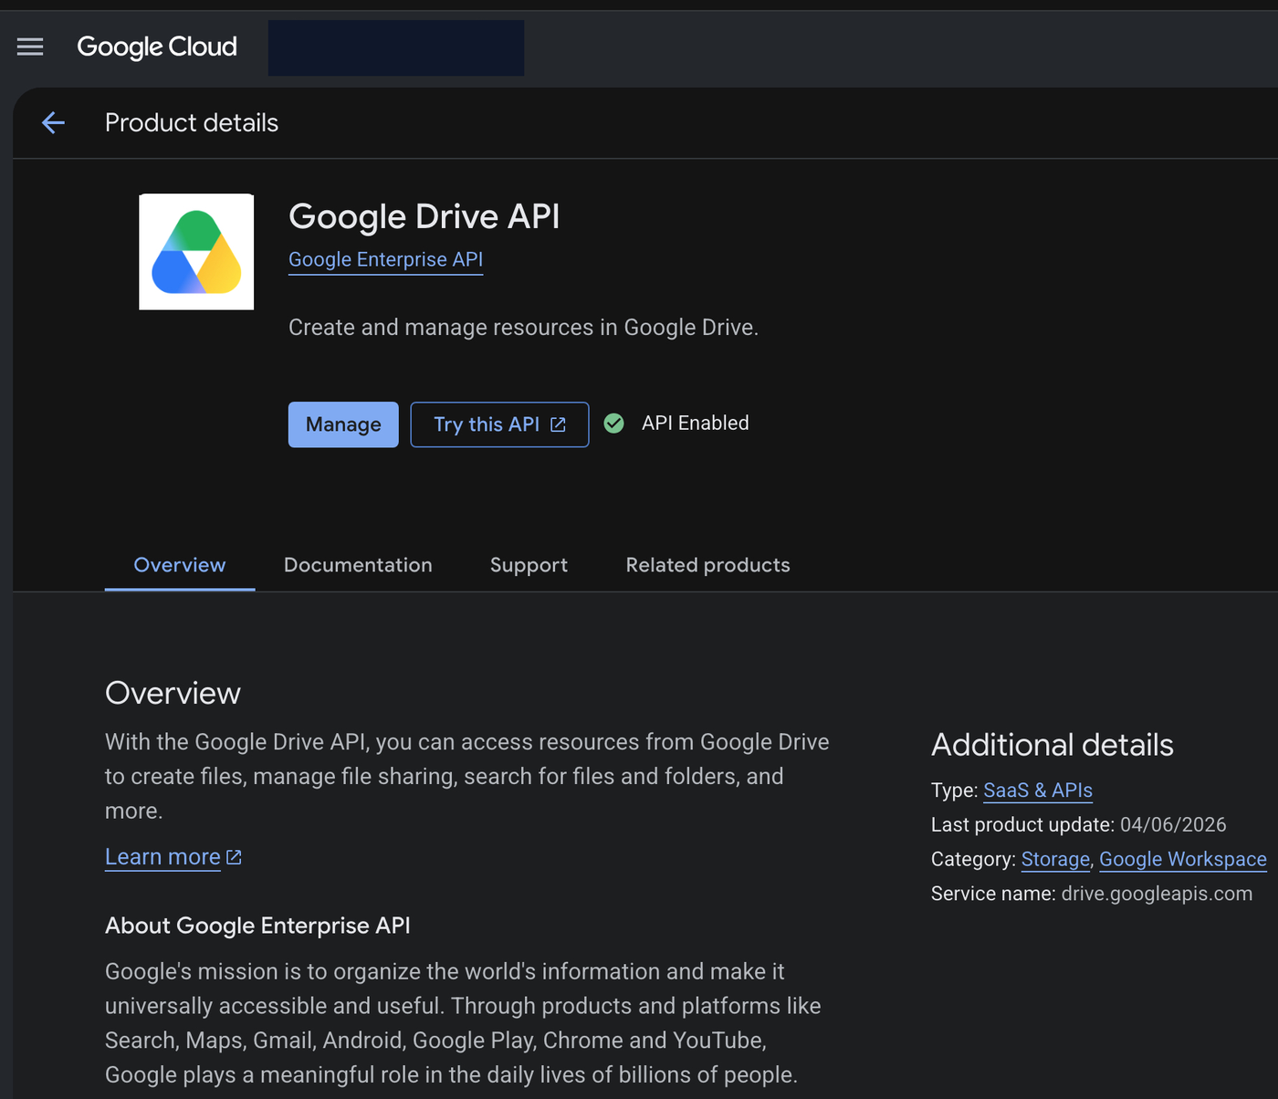Click the green API Enabled check icon
This screenshot has height=1099, width=1278.
614,424
